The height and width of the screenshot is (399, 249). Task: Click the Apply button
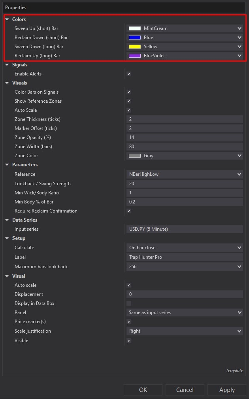226,390
